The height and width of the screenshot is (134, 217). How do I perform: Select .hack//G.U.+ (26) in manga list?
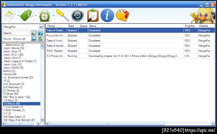(x=13, y=55)
